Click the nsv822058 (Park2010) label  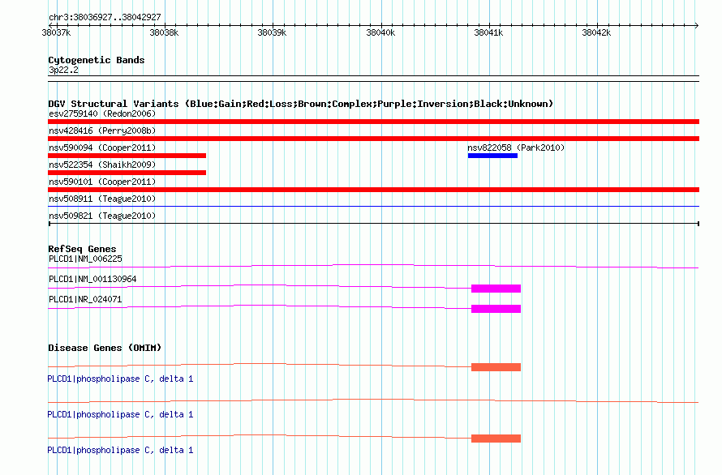516,148
